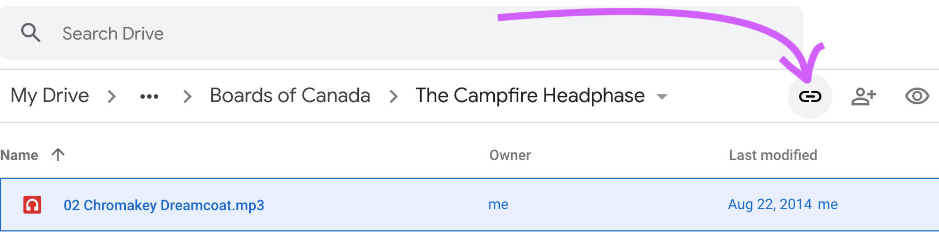Expand the hidden folders ellipsis breadcrumb
The image size is (939, 232).
pos(149,96)
